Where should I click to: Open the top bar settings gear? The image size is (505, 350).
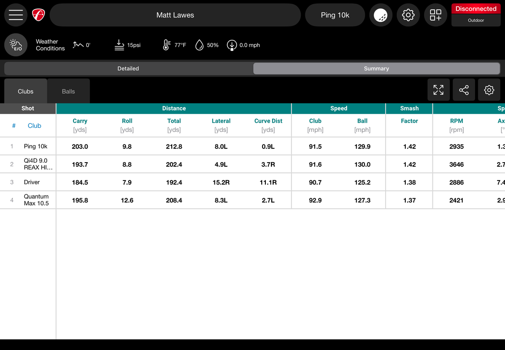(408, 15)
